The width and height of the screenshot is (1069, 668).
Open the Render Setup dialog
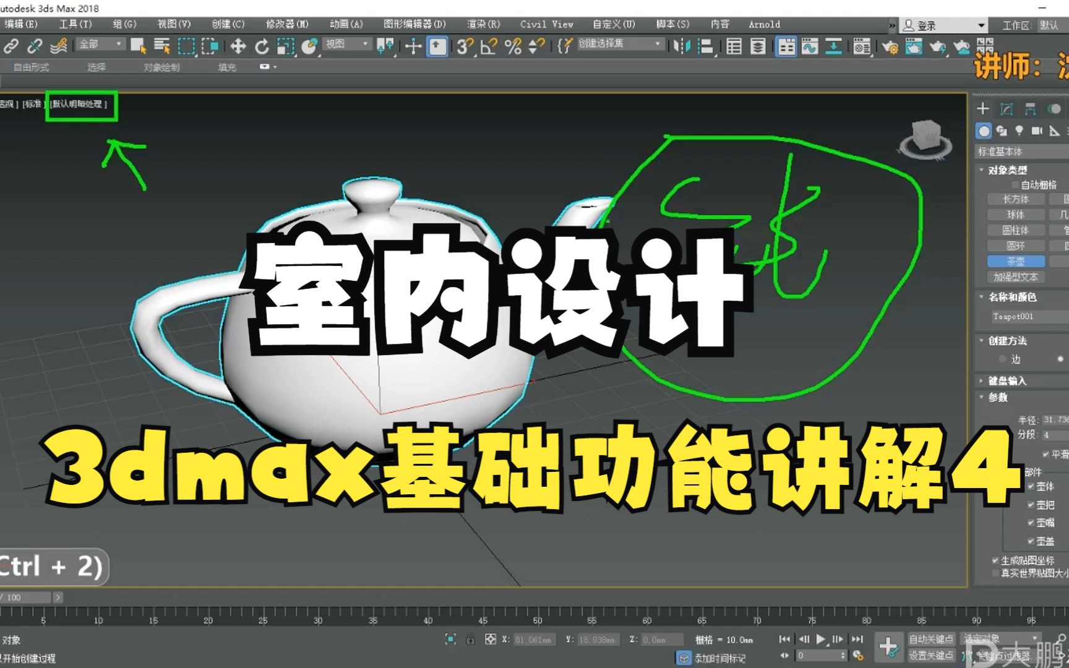click(x=891, y=46)
